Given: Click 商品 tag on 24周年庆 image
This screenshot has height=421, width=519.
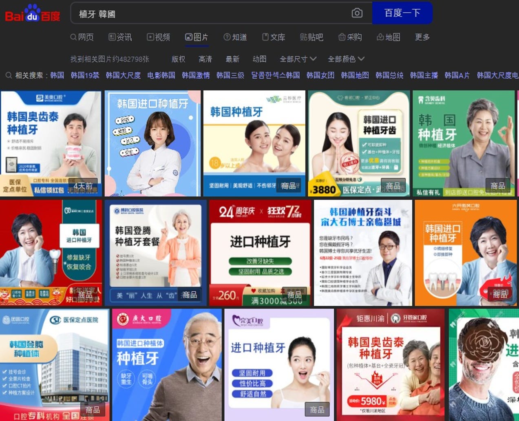Looking at the screenshot, I should pyautogui.click(x=294, y=295).
